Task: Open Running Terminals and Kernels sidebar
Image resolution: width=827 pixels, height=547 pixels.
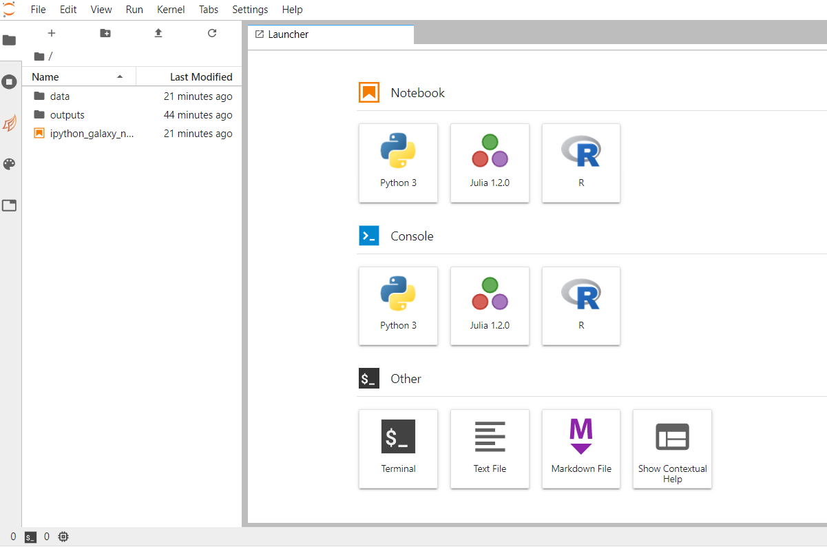Action: pos(9,82)
